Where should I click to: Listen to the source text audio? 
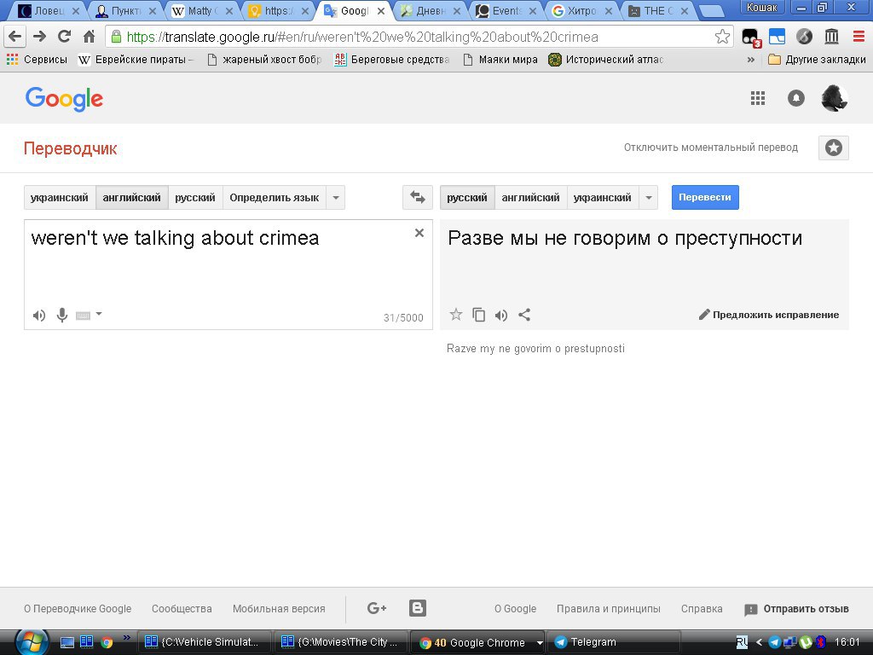pyautogui.click(x=39, y=316)
